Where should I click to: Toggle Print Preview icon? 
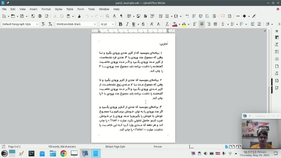click(x=47, y=16)
